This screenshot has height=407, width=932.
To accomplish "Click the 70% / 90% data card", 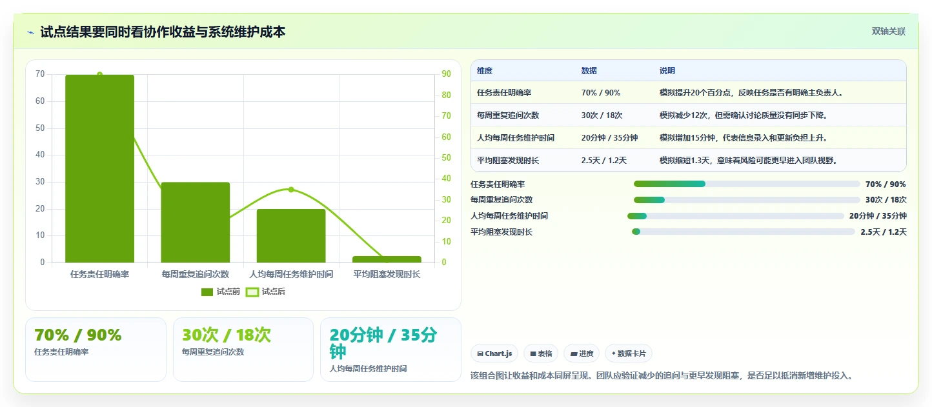I will (96, 349).
